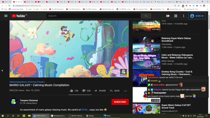Click the SAVE button
Screen dimensions: 210x118
click(x=115, y=91)
